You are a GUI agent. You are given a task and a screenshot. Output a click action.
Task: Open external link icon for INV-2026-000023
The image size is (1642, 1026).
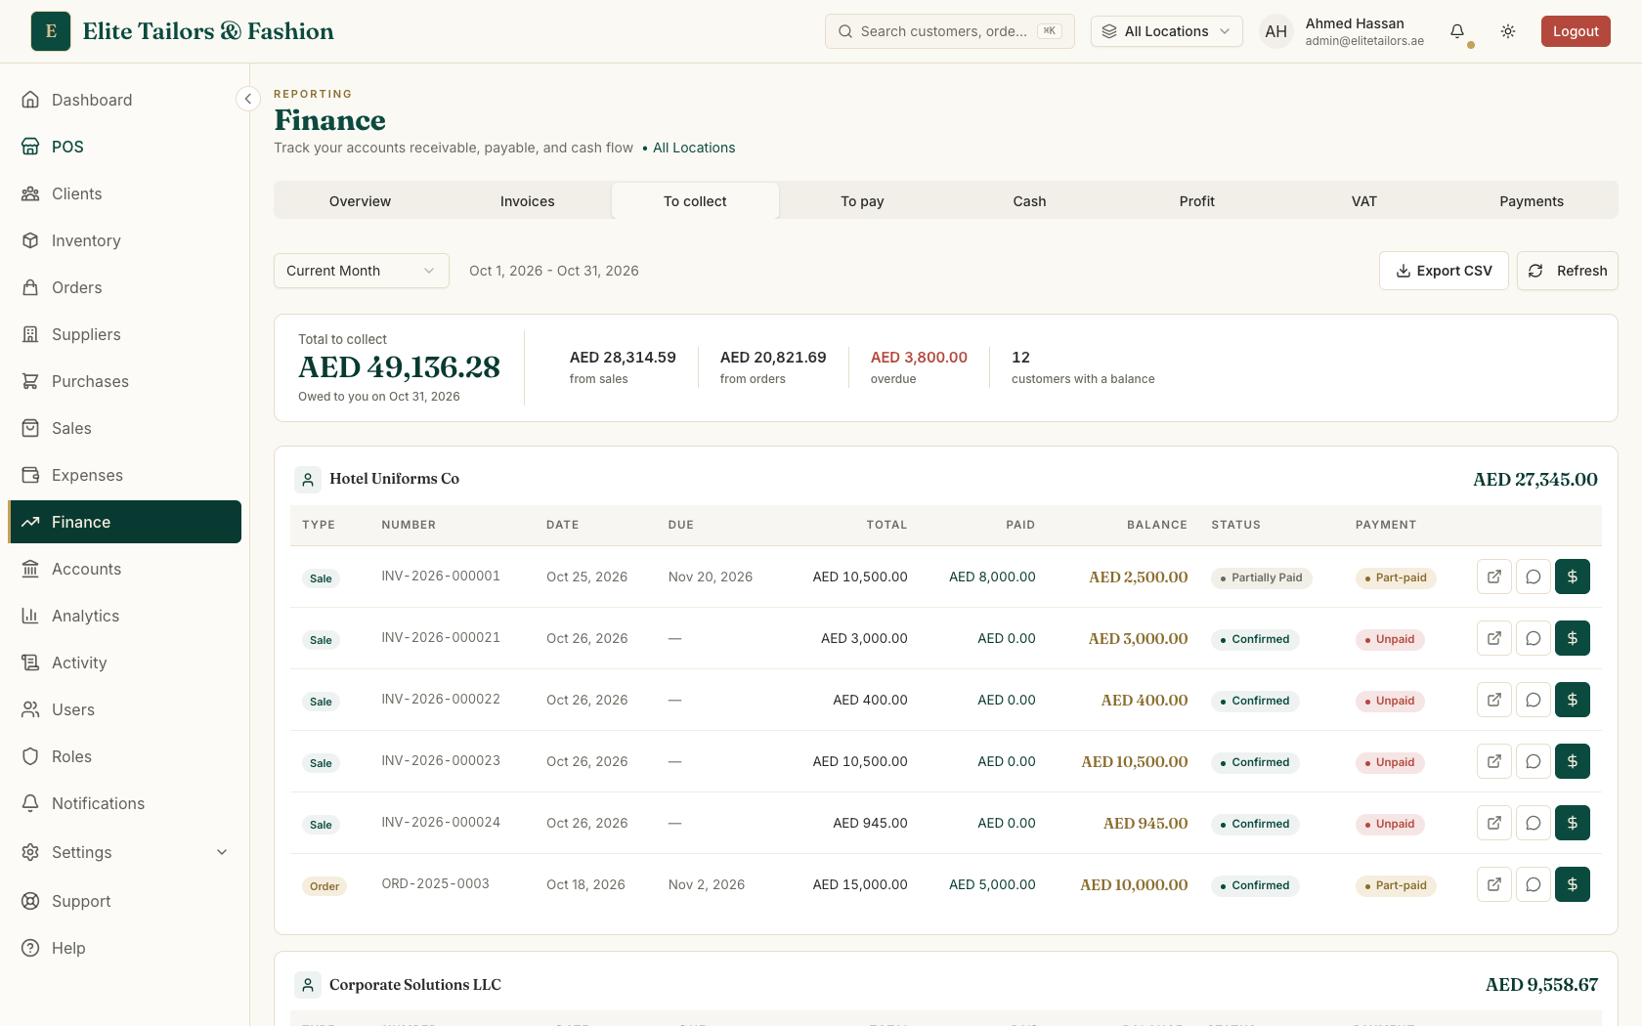(1494, 761)
